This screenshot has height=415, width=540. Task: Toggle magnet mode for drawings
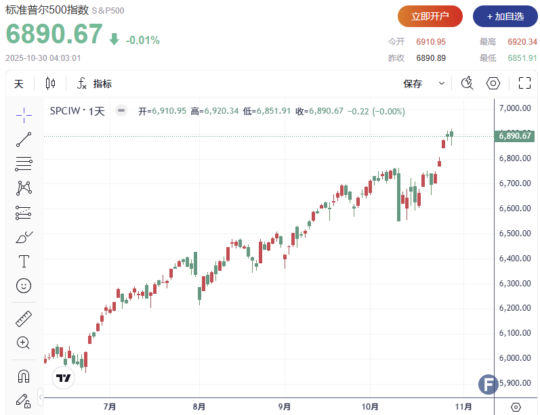pyautogui.click(x=24, y=375)
